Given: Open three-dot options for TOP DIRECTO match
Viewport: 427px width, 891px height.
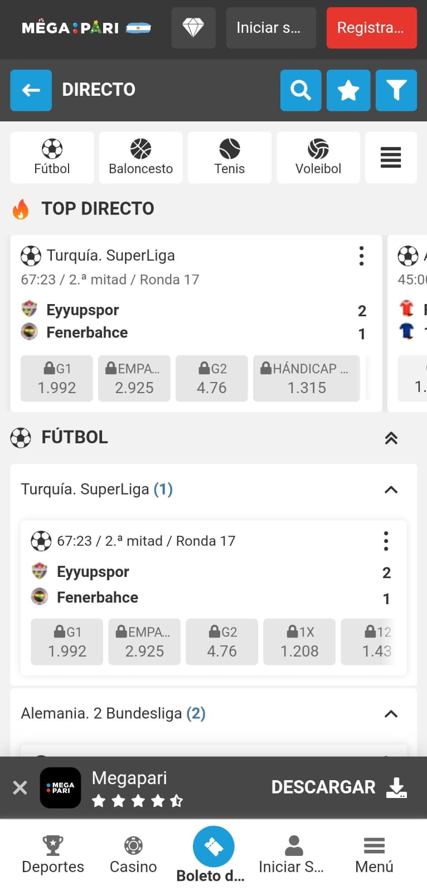Looking at the screenshot, I should pyautogui.click(x=361, y=256).
